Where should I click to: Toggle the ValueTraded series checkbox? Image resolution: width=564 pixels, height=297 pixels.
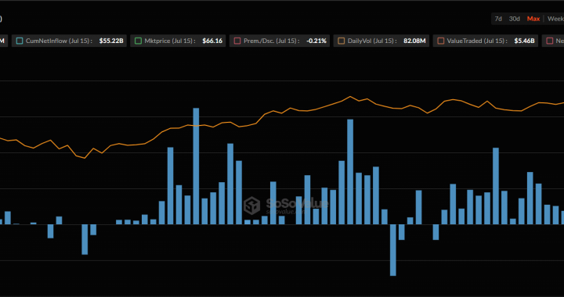click(x=440, y=41)
